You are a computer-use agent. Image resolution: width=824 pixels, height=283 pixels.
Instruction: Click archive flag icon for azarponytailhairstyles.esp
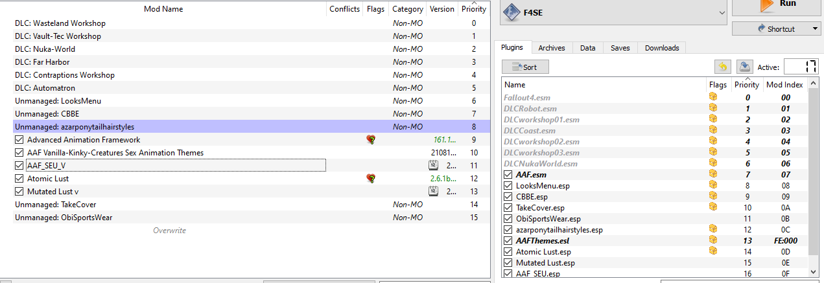pyautogui.click(x=713, y=229)
